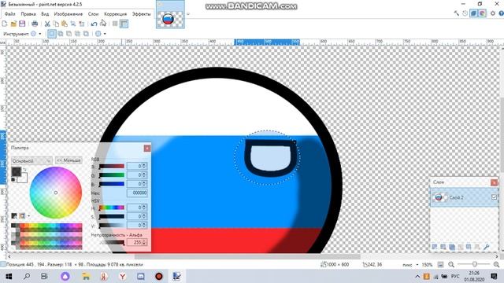The height and width of the screenshot is (283, 504).
Task: Swap primary and secondary colors
Action: 24,170
